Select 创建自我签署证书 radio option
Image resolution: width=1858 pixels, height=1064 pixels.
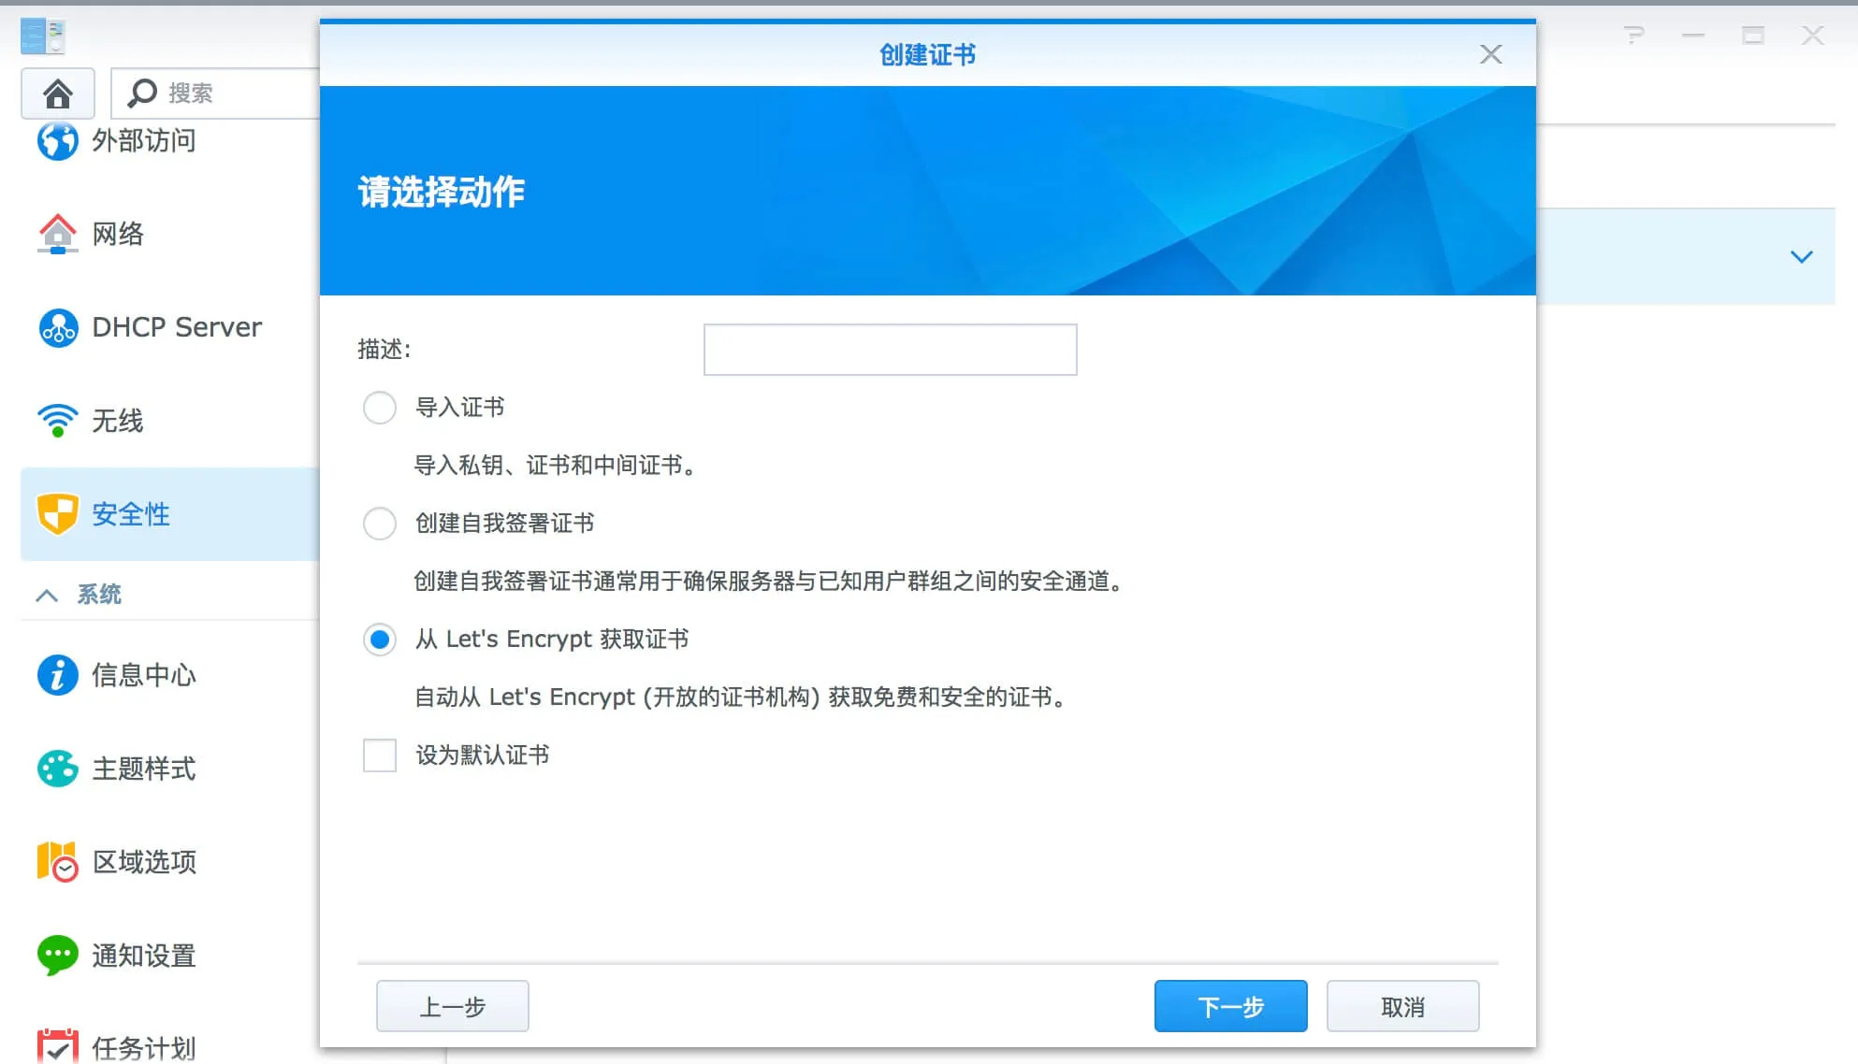tap(380, 524)
